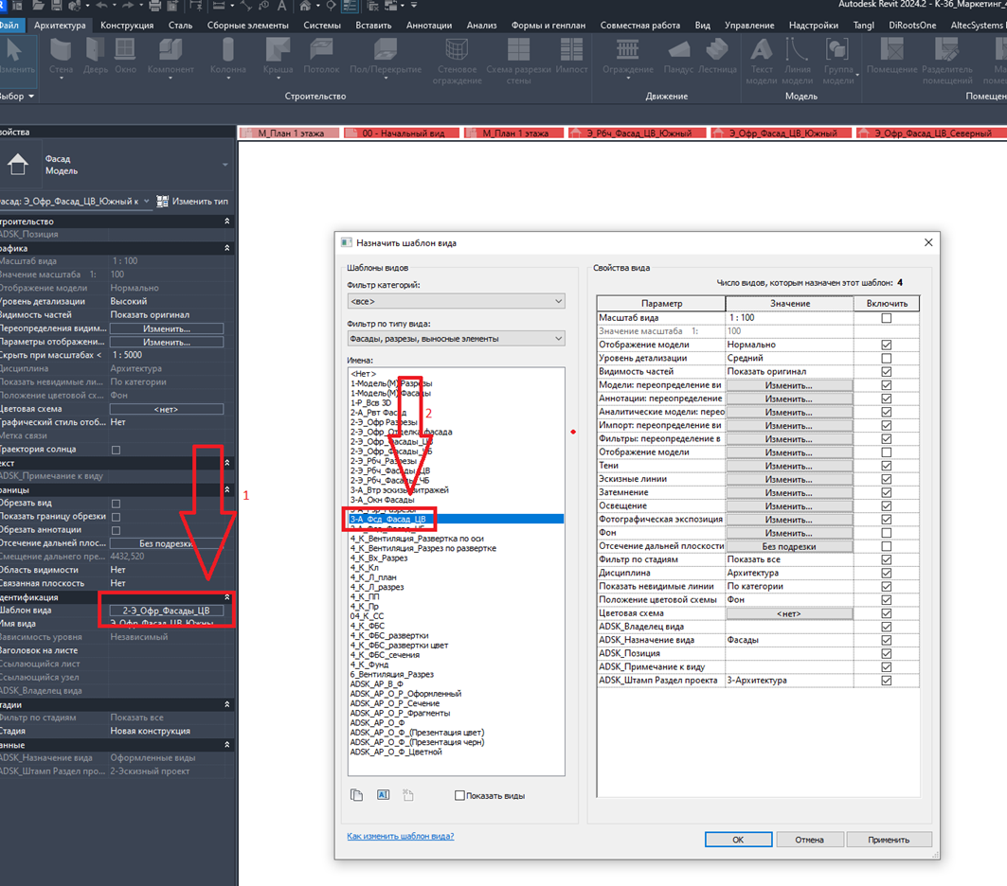Open the Фильтр по типу вида dropdown
Screen dimensions: 1007x886
[x=456, y=338]
